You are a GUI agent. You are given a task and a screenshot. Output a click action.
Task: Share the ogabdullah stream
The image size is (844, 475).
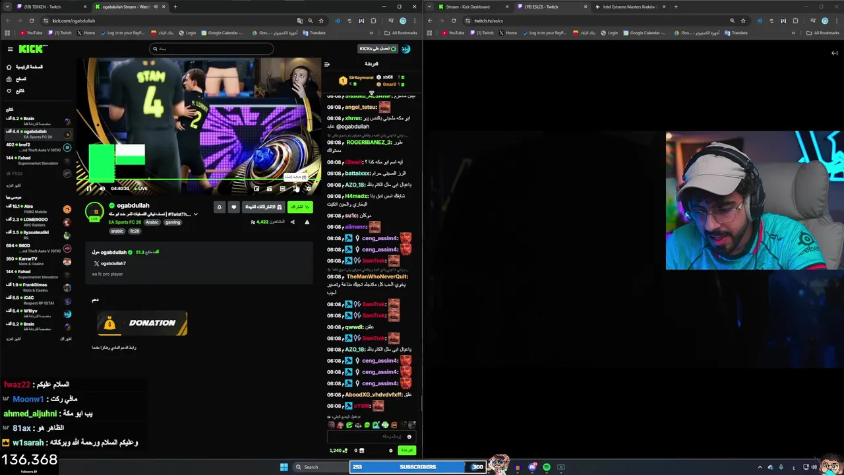(x=293, y=222)
